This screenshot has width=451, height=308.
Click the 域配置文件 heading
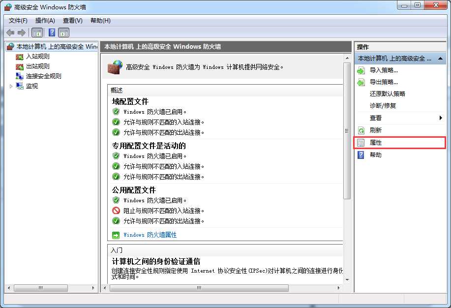(130, 102)
